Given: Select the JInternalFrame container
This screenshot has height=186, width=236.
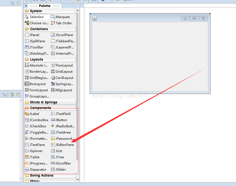Looking at the screenshot, I should [63, 53].
